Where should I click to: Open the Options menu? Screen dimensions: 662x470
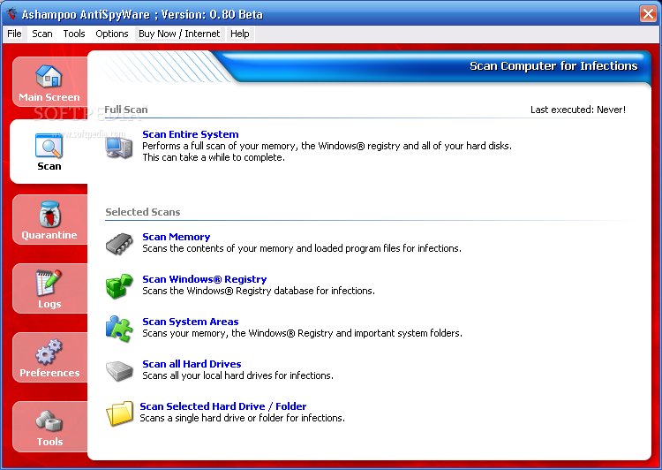click(x=112, y=34)
